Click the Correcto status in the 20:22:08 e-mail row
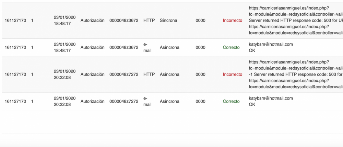Viewport: 343px width, 147px height. (231, 102)
